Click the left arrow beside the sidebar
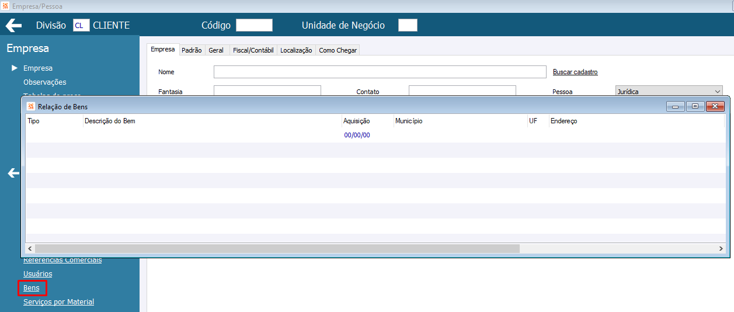The image size is (734, 312). [13, 173]
